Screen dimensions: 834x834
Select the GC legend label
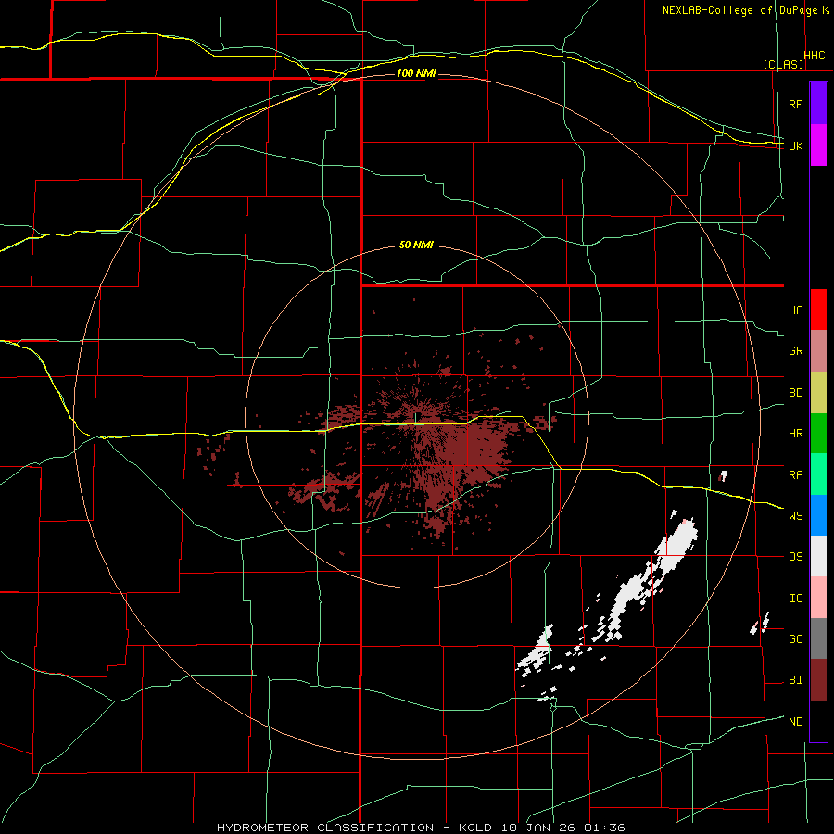pos(795,639)
